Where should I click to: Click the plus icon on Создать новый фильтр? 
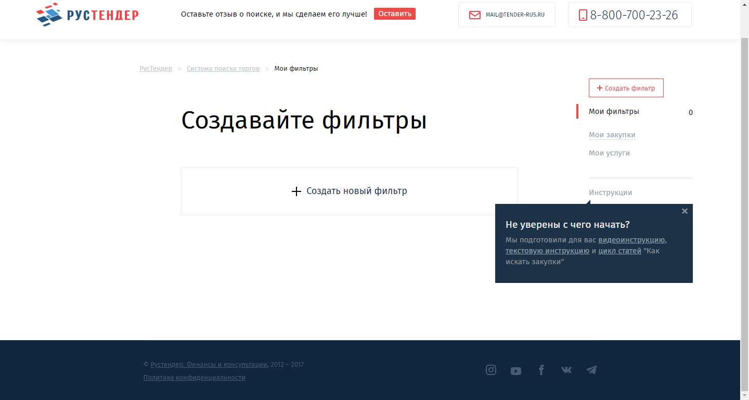[x=296, y=191]
